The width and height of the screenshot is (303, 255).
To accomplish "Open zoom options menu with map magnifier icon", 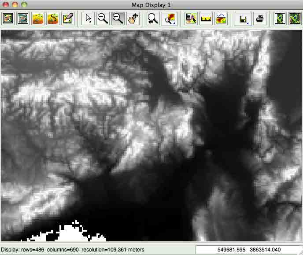I will tap(170, 18).
